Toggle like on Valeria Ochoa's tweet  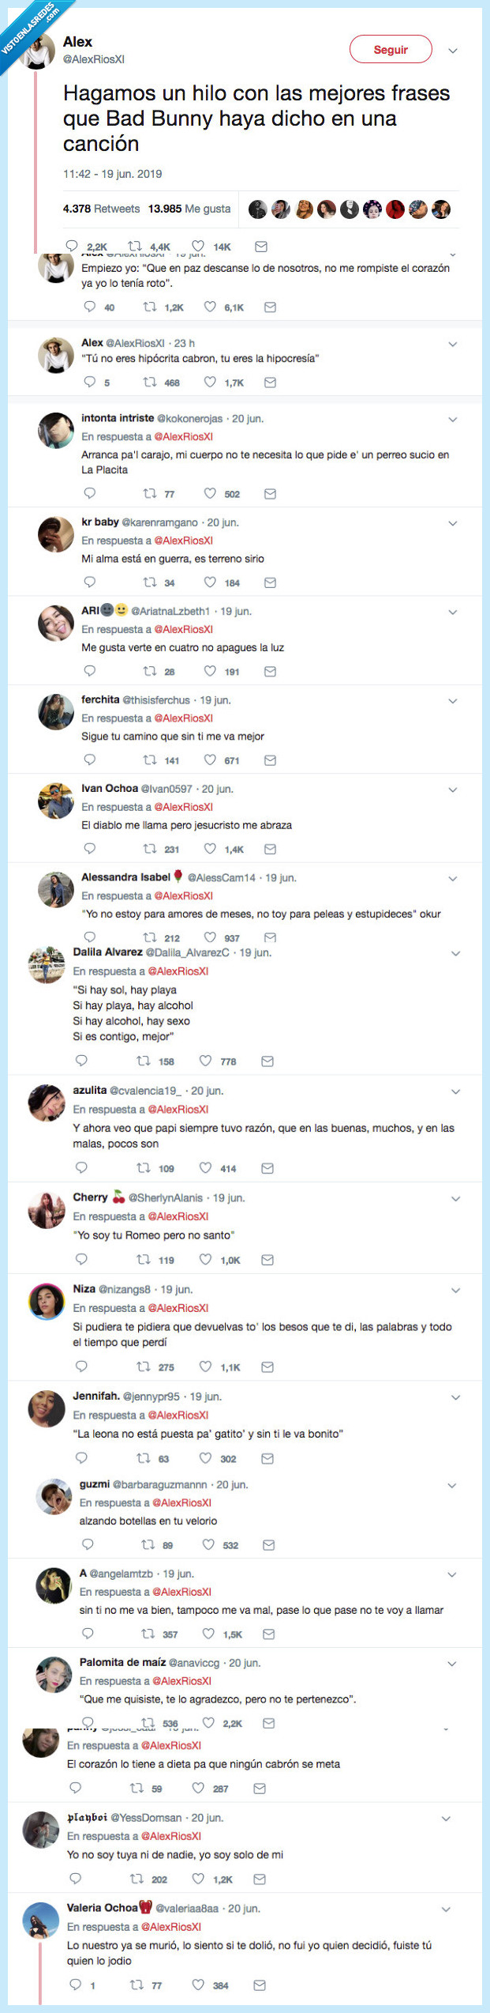[x=198, y=1984]
